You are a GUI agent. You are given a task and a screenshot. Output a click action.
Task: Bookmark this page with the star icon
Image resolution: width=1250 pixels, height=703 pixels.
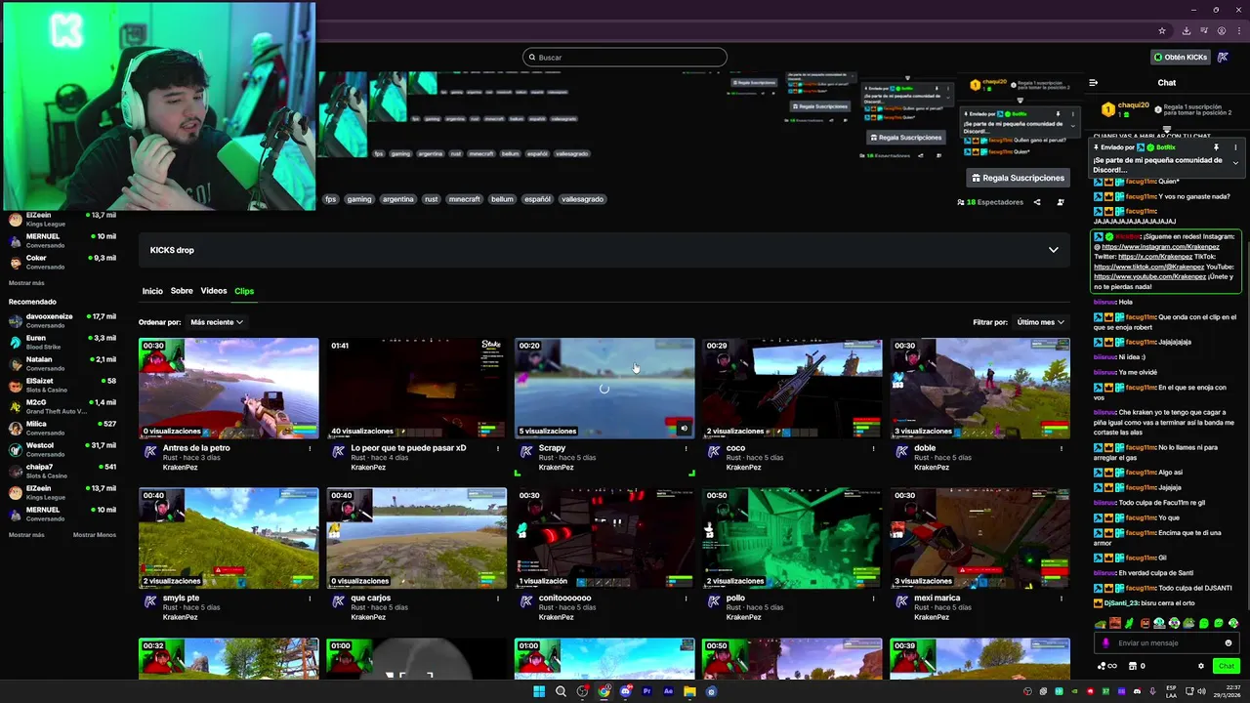[x=1161, y=30]
